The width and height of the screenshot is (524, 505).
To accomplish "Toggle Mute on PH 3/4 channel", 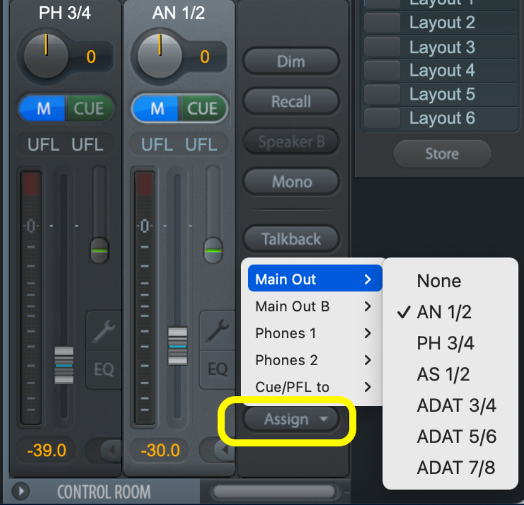I will (x=43, y=109).
